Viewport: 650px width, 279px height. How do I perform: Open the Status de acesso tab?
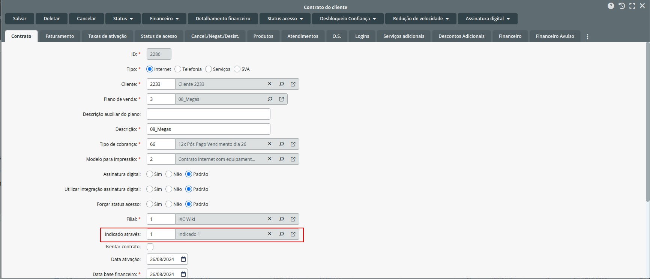(x=159, y=36)
